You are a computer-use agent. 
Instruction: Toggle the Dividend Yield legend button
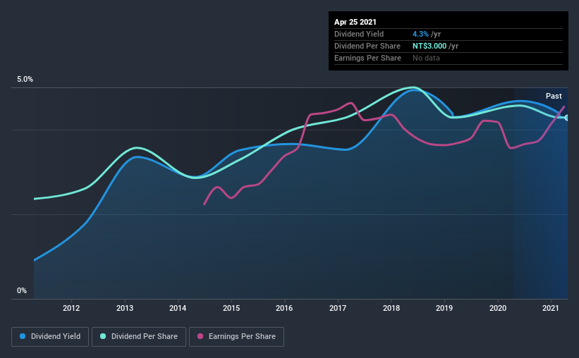point(50,337)
